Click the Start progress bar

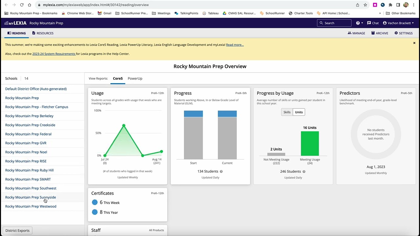[x=193, y=135]
